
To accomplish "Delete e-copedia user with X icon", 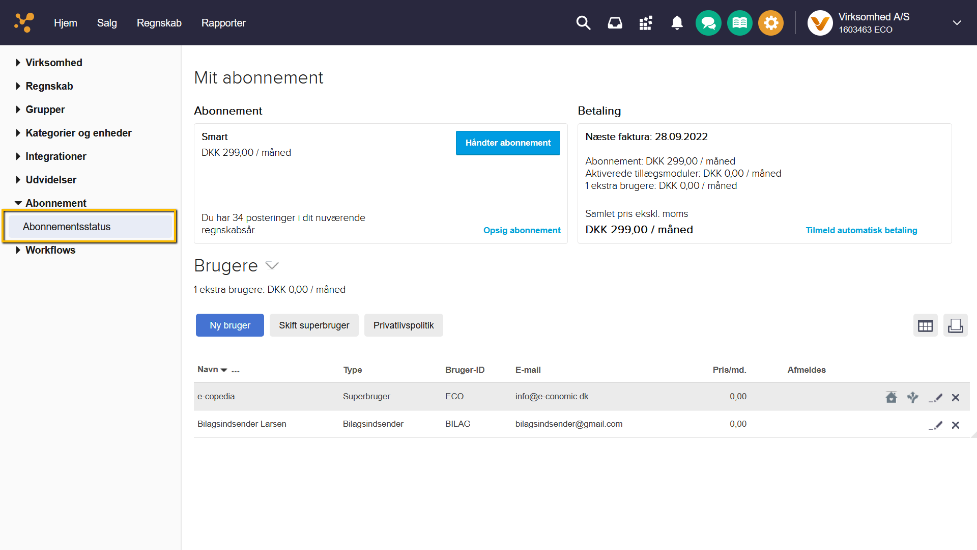I will click(x=956, y=398).
